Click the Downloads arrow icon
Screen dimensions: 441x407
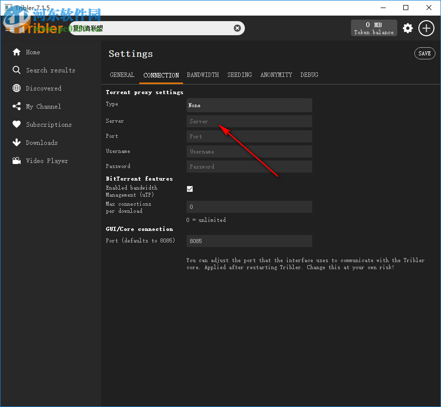click(x=17, y=142)
